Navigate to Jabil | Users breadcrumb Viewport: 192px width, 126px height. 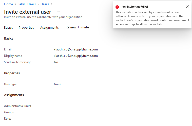pos(27,4)
